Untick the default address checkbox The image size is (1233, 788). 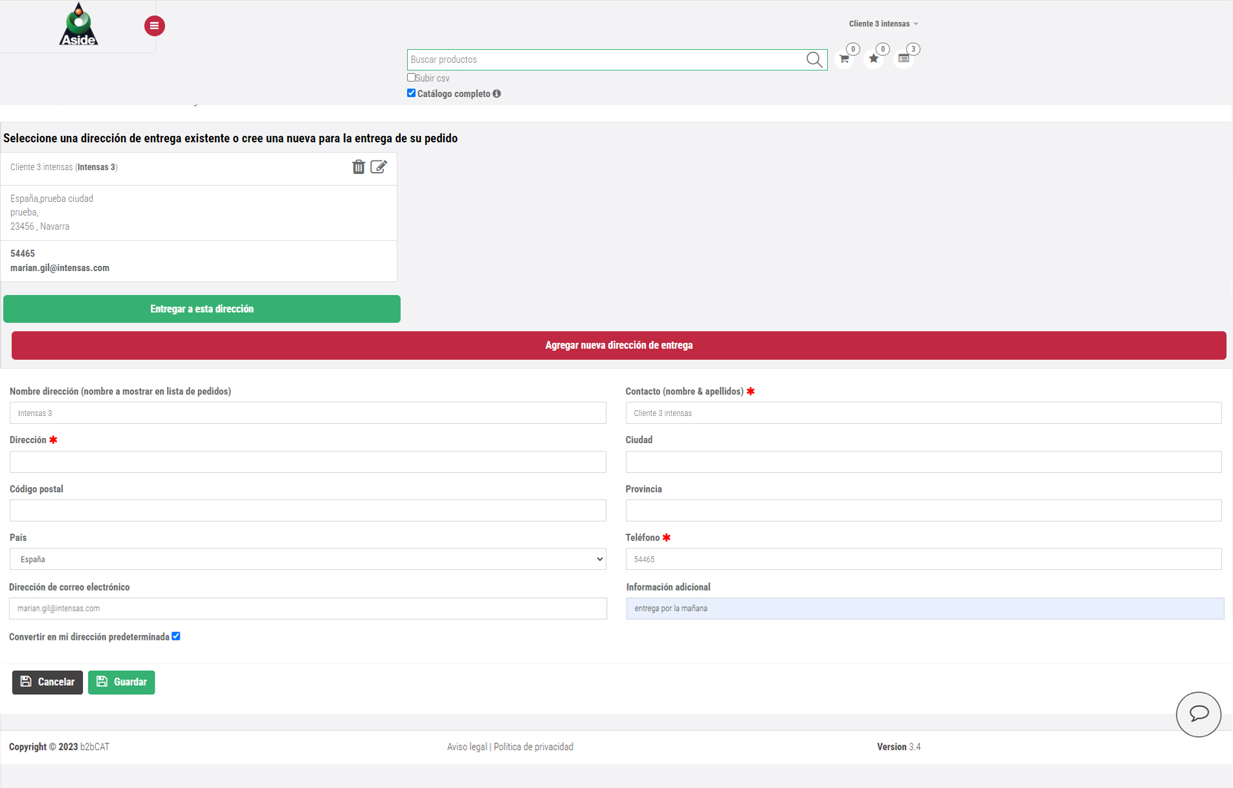176,636
